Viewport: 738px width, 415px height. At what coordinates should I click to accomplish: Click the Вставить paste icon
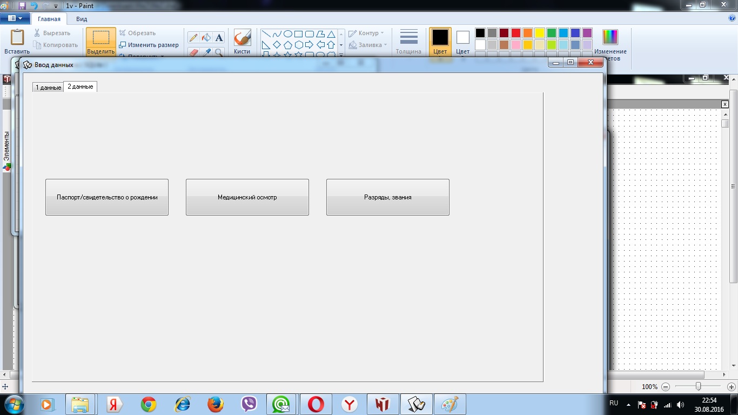click(17, 41)
